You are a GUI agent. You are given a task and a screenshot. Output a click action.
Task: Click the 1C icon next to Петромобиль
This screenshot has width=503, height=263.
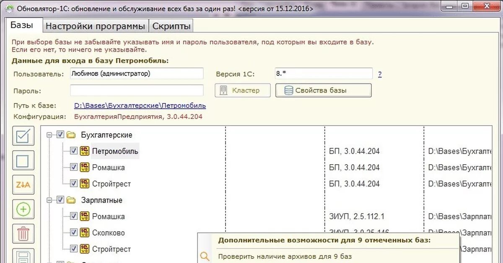tap(85, 151)
